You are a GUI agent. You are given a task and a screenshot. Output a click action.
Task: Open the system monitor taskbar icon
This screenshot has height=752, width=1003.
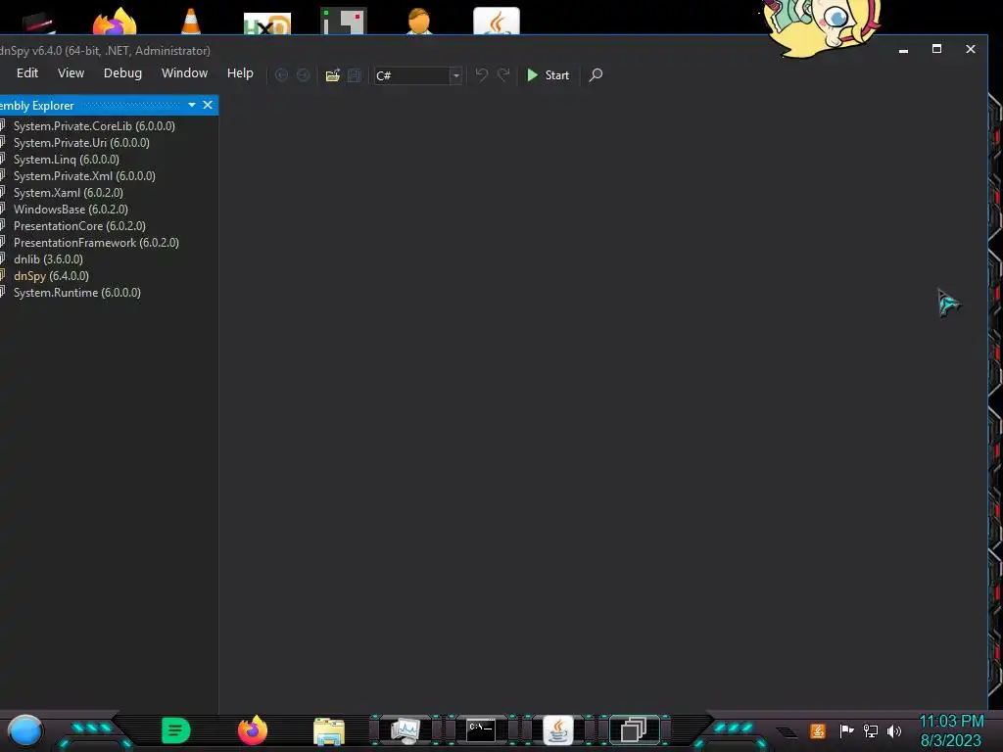[x=406, y=730]
